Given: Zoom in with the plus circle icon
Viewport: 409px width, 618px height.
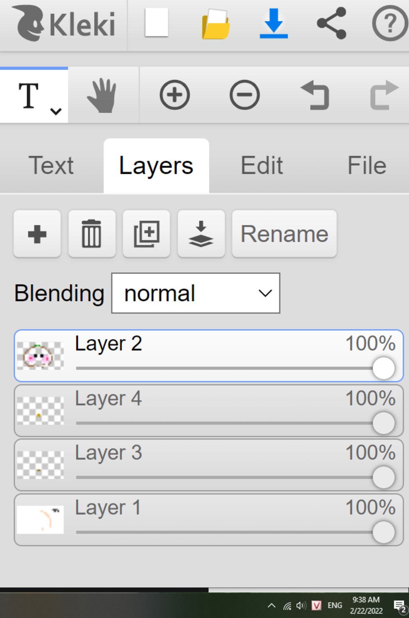Looking at the screenshot, I should coord(175,95).
